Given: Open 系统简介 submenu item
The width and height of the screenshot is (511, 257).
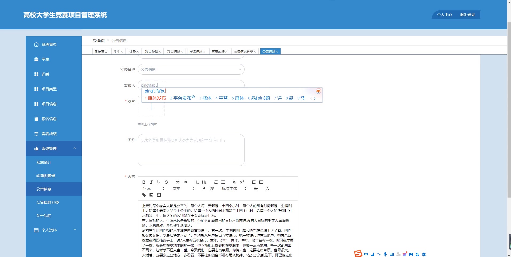Looking at the screenshot, I should pyautogui.click(x=54, y=162).
